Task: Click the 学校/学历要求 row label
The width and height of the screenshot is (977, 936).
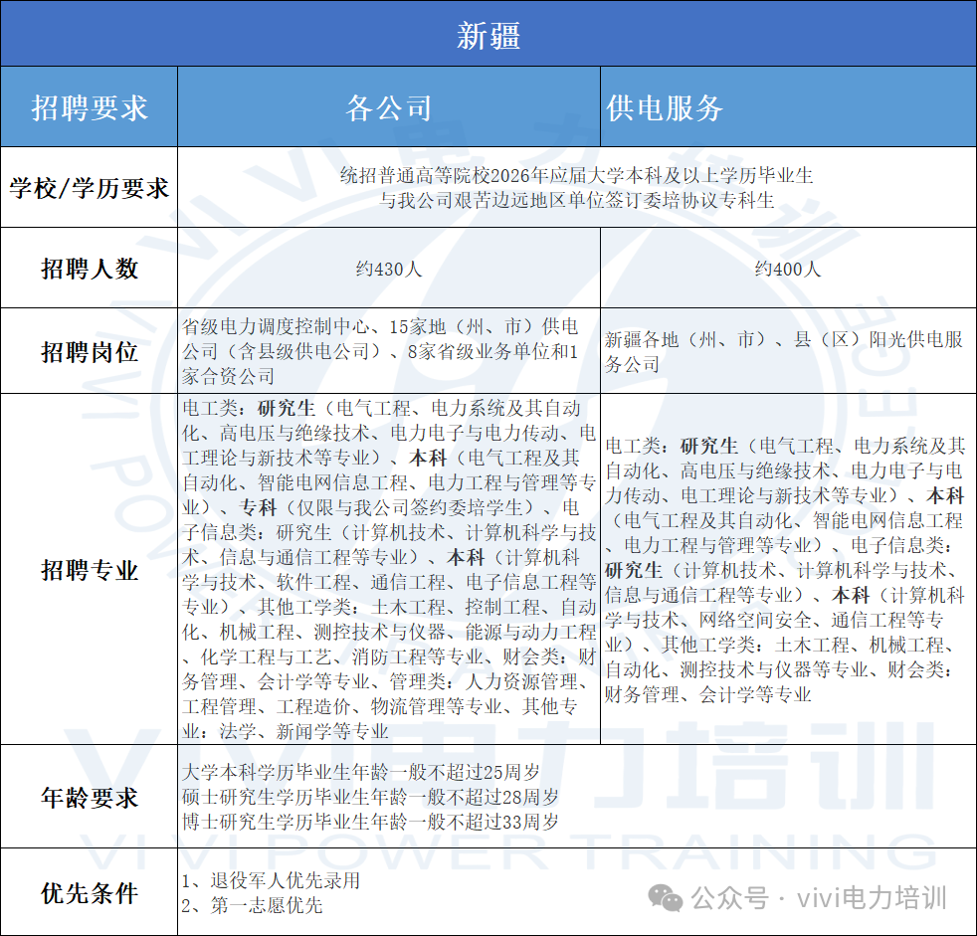Action: point(90,188)
